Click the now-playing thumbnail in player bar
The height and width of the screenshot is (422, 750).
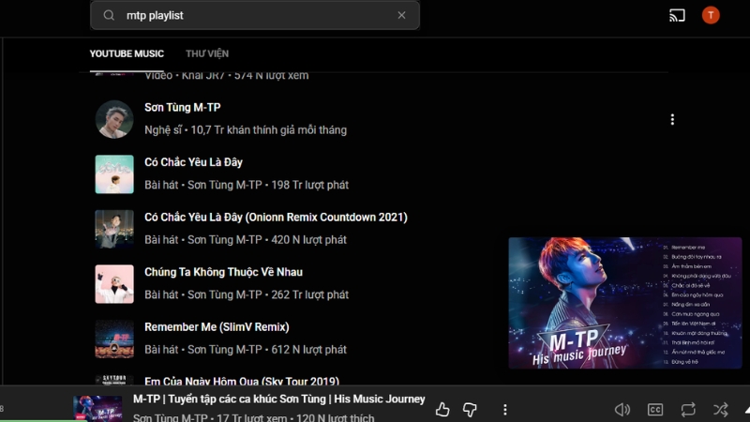pos(97,408)
